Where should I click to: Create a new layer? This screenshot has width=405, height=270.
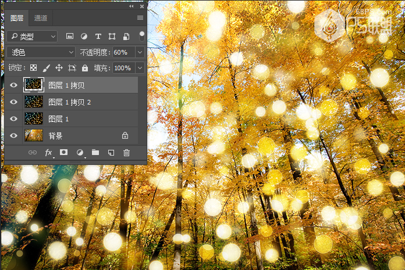(x=111, y=153)
